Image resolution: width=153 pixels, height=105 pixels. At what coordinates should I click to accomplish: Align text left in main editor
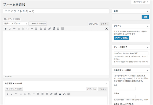[36, 28]
